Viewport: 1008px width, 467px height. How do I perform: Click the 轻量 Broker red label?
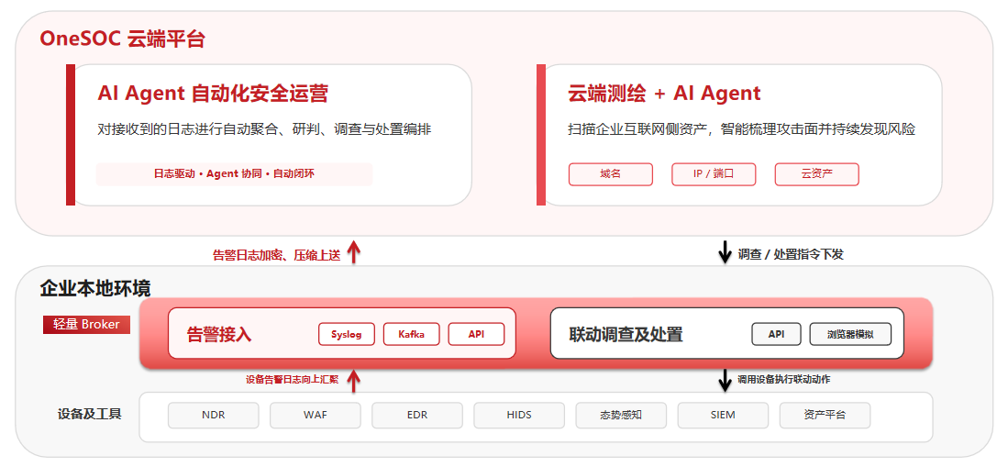point(87,325)
